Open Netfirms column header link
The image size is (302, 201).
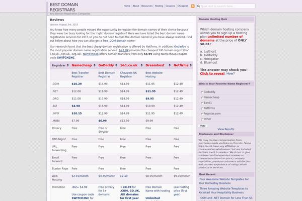(x=181, y=65)
